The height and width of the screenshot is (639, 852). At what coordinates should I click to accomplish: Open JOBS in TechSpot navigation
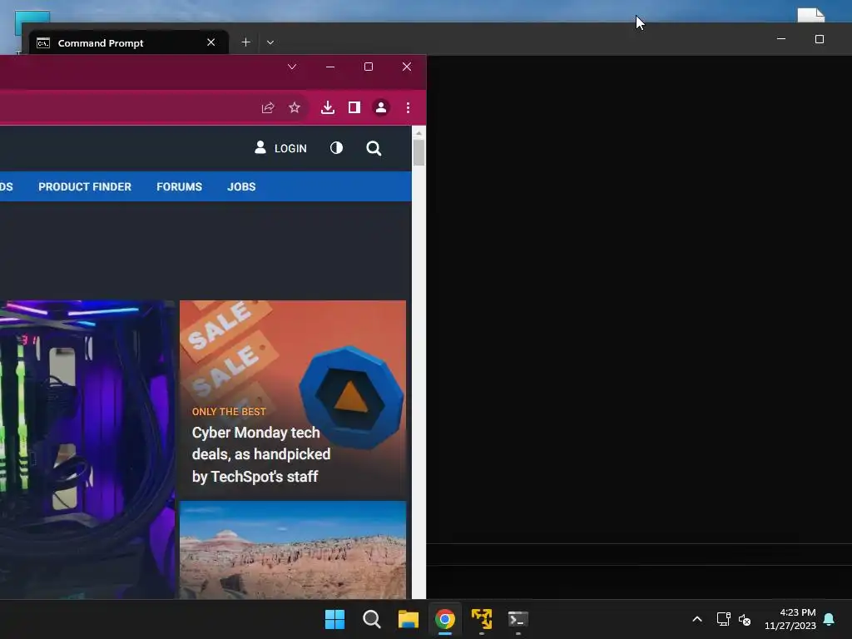(x=241, y=186)
